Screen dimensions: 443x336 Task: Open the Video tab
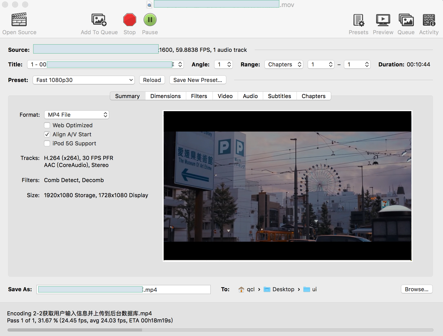point(225,96)
